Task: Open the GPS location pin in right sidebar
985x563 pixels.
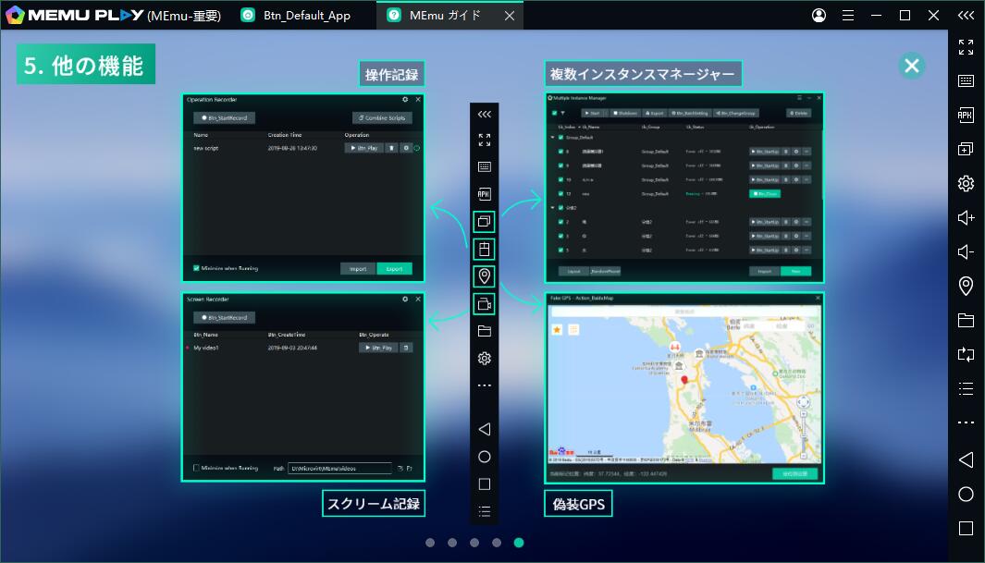Action: 966,286
